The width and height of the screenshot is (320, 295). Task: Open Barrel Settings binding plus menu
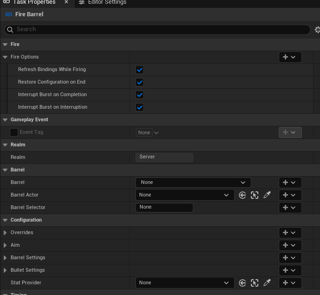(290, 257)
